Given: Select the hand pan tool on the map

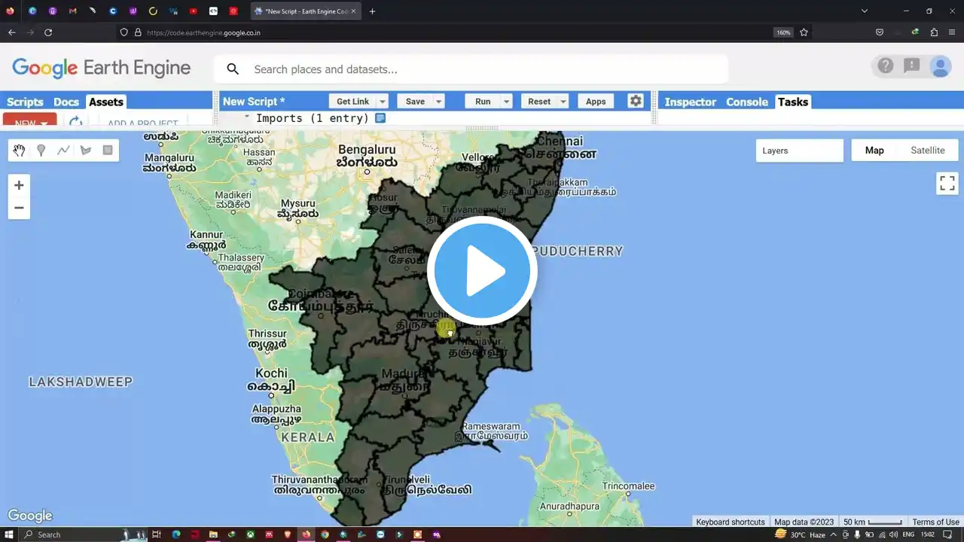Looking at the screenshot, I should [x=19, y=151].
